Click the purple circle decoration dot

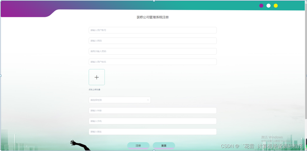(261, 5)
